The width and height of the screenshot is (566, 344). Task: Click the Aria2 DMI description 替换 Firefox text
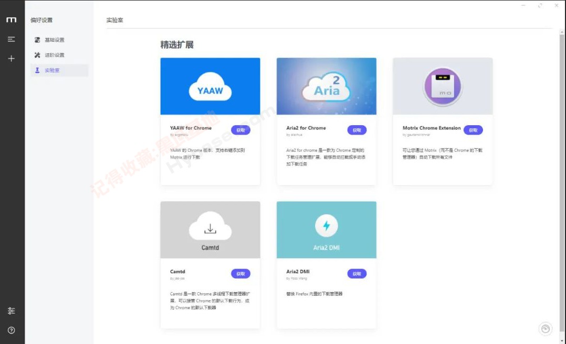[x=315, y=294]
